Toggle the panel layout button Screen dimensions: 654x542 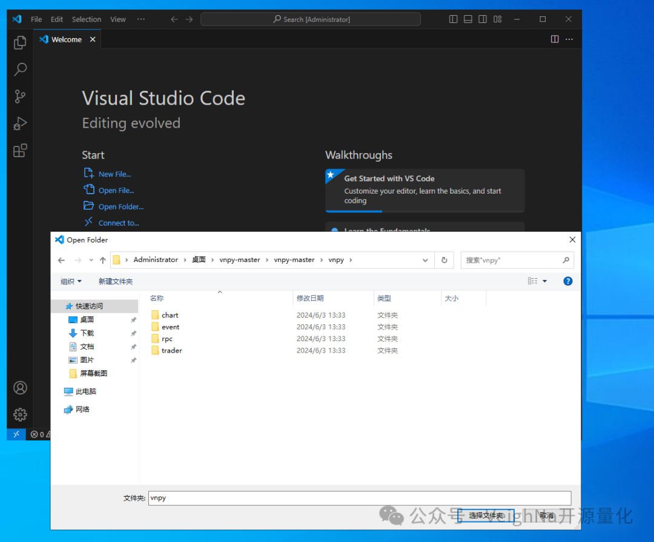coord(467,19)
